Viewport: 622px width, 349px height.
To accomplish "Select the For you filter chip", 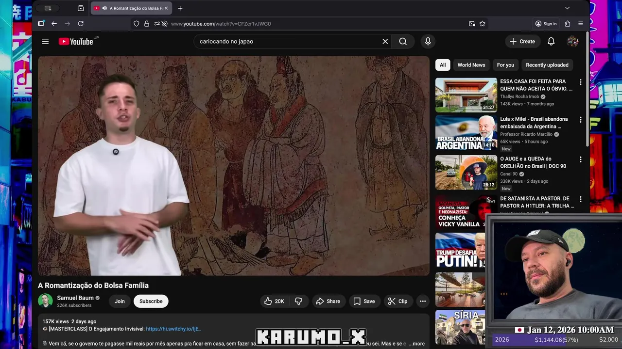I will [x=505, y=65].
